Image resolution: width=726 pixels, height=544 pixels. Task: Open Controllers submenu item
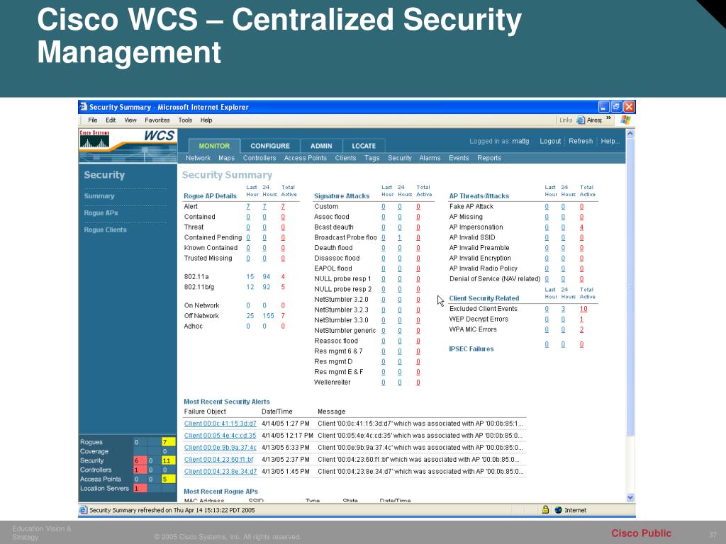click(259, 158)
